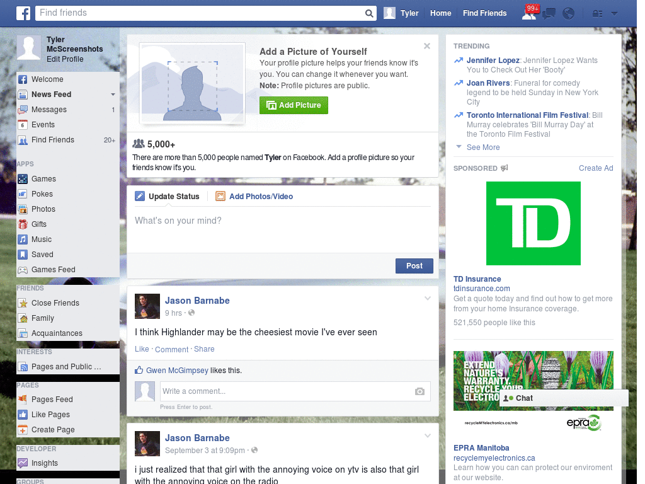Image resolution: width=645 pixels, height=484 pixels.
Task: Open options chevron on September 3 post
Action: (x=428, y=436)
